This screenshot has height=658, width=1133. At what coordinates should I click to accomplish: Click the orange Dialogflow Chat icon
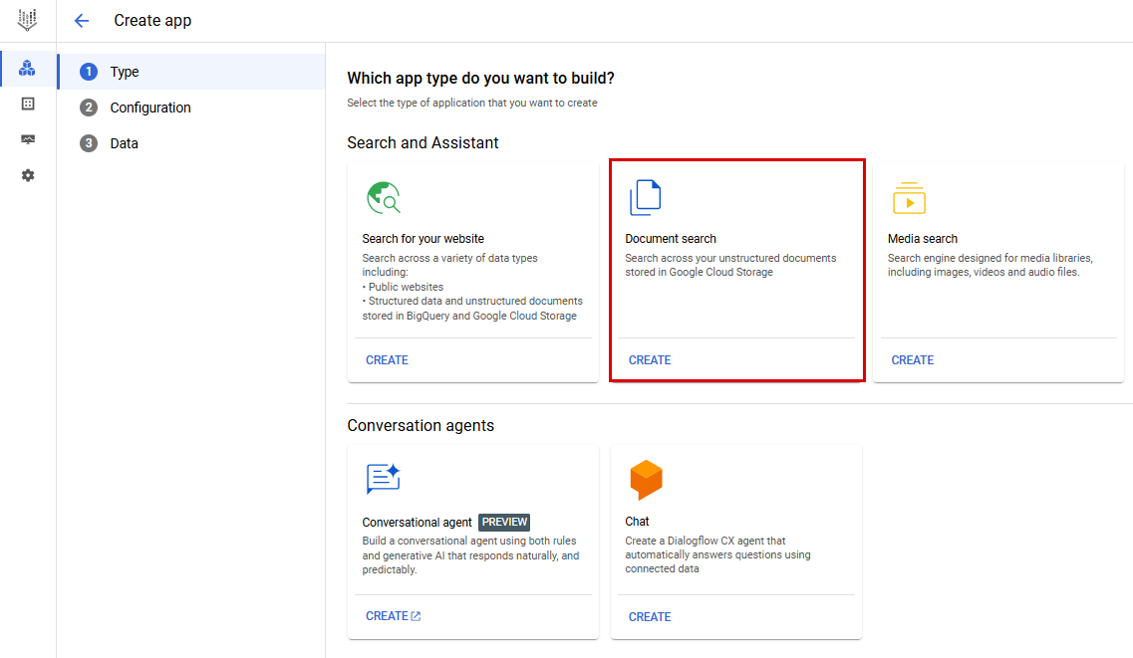pyautogui.click(x=646, y=480)
